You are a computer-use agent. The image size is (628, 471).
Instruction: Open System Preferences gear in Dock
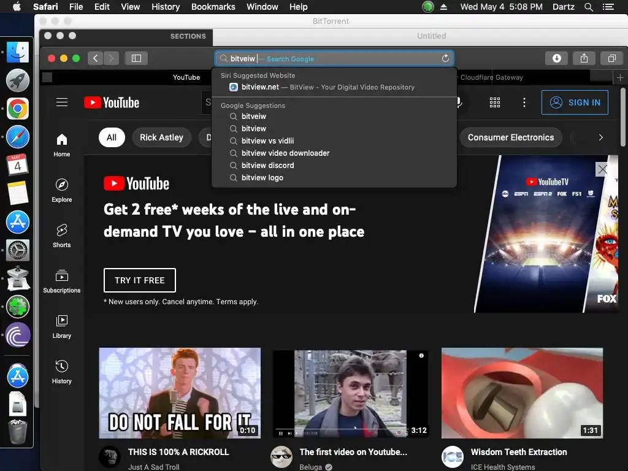pyautogui.click(x=18, y=250)
